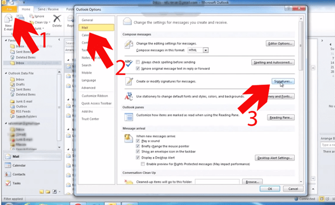Open the compose message format dropdown

[x=205, y=50]
